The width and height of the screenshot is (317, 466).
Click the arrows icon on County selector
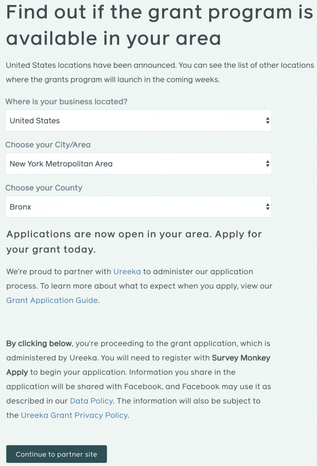(x=268, y=207)
